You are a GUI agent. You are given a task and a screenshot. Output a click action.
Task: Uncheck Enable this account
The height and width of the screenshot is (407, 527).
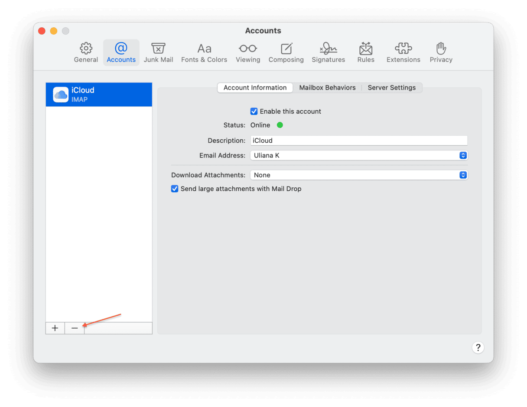click(254, 112)
